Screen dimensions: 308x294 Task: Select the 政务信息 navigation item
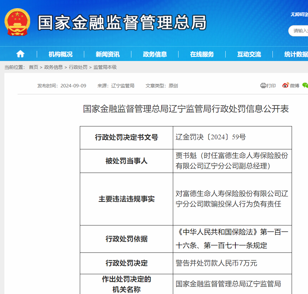pos(155,54)
